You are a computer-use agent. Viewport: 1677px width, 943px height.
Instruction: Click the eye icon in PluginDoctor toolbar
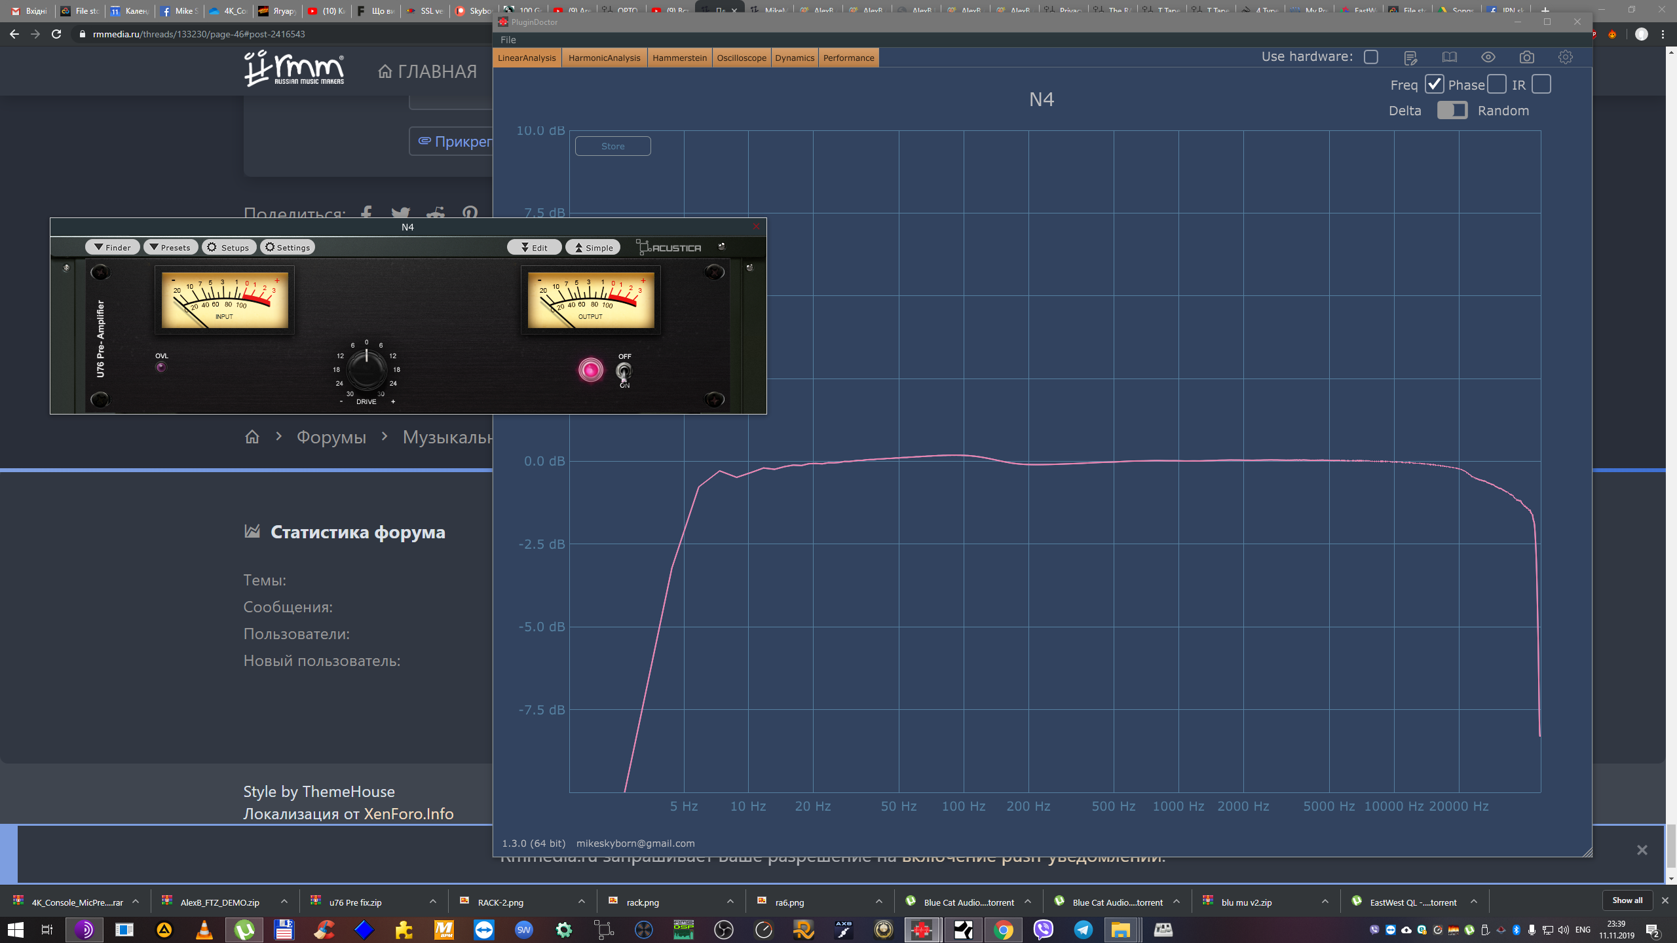pyautogui.click(x=1488, y=58)
